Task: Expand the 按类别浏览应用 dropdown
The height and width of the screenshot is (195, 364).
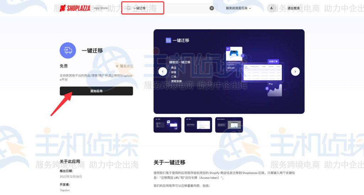Action: click(239, 8)
